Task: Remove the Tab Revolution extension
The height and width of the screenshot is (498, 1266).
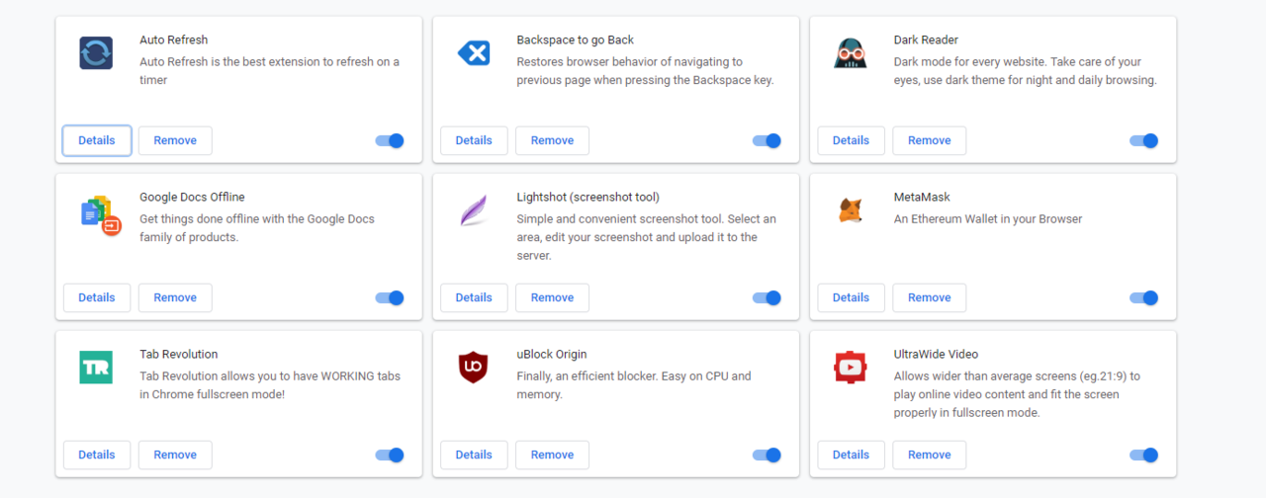Action: [x=175, y=455]
